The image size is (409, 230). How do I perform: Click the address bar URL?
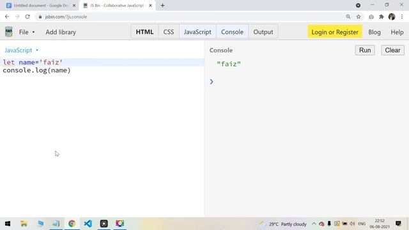pos(66,17)
